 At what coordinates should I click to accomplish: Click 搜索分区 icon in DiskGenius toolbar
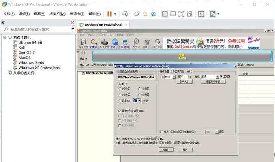click(94, 43)
